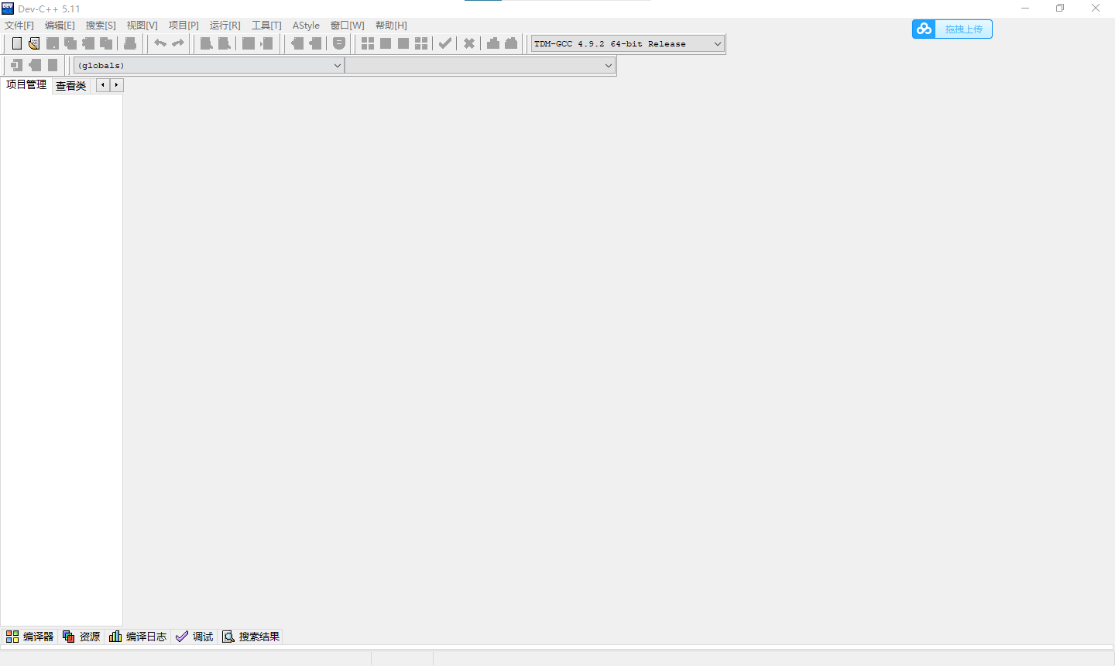Click the Open file icon
Image resolution: width=1115 pixels, height=666 pixels.
coord(34,43)
